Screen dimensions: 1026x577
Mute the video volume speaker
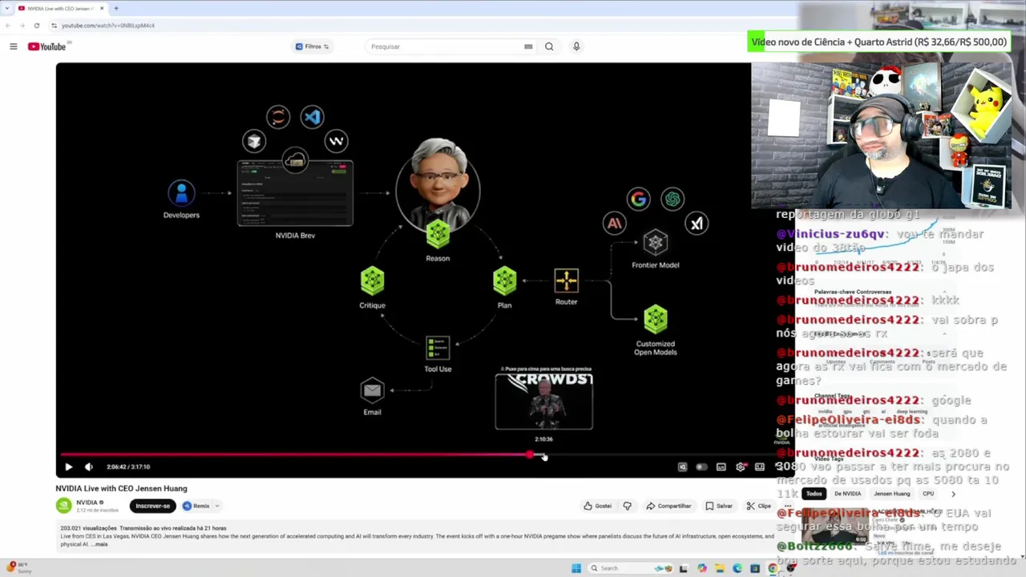click(x=89, y=466)
